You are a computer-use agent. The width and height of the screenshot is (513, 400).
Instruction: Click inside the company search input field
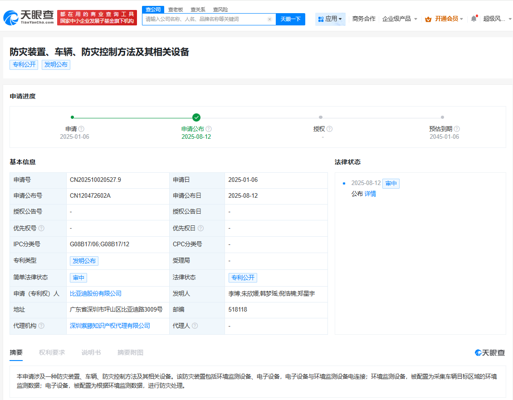(204, 19)
